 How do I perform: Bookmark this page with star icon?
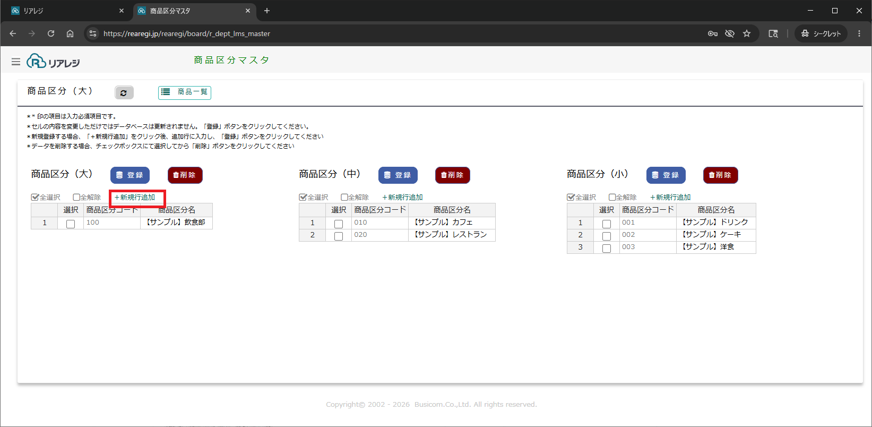click(x=747, y=33)
